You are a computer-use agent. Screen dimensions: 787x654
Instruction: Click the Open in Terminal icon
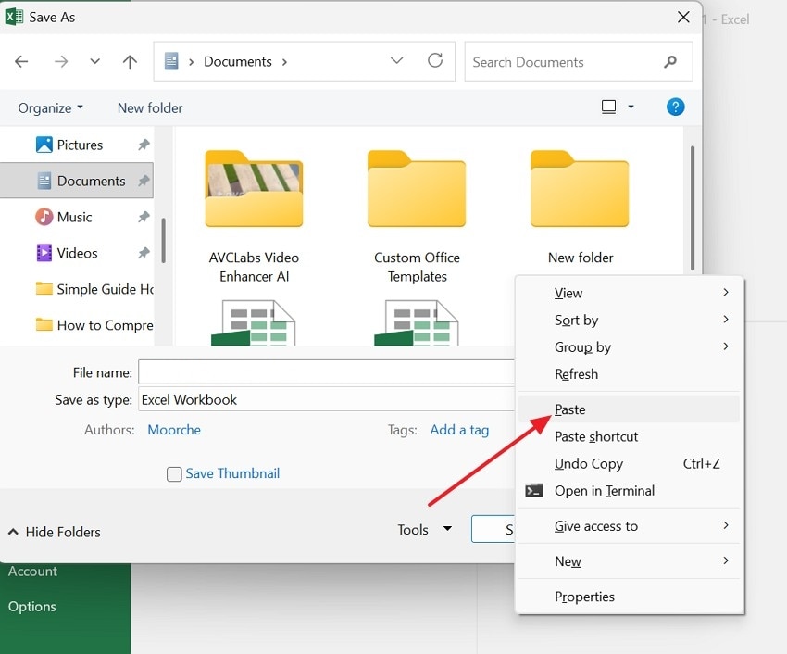pos(533,491)
